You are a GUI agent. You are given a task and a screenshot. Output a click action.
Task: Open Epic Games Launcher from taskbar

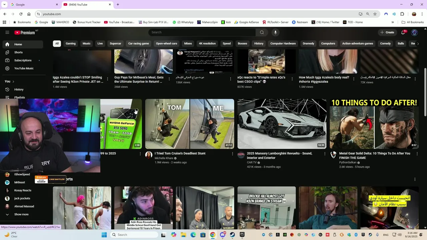242,235
